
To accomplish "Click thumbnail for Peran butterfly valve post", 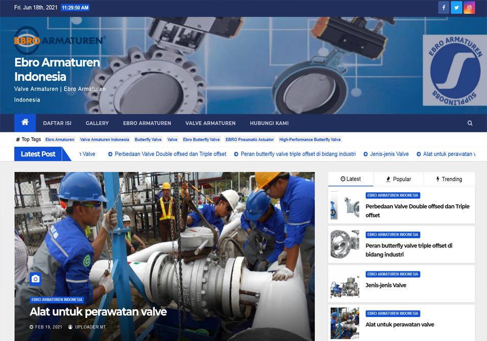I will [x=345, y=244].
